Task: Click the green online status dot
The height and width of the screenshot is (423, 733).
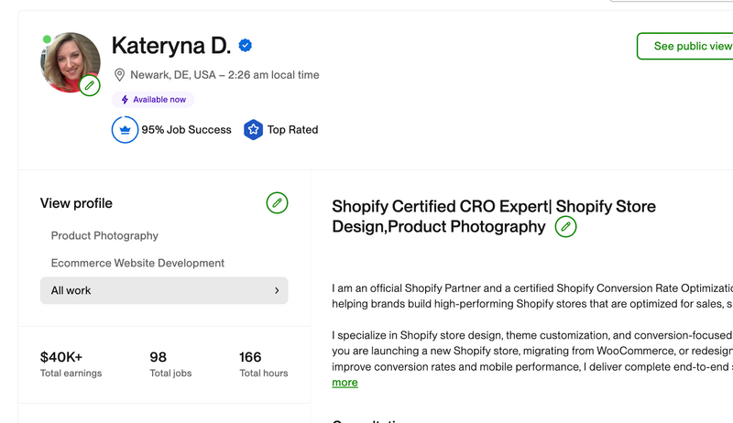Action: [47, 39]
